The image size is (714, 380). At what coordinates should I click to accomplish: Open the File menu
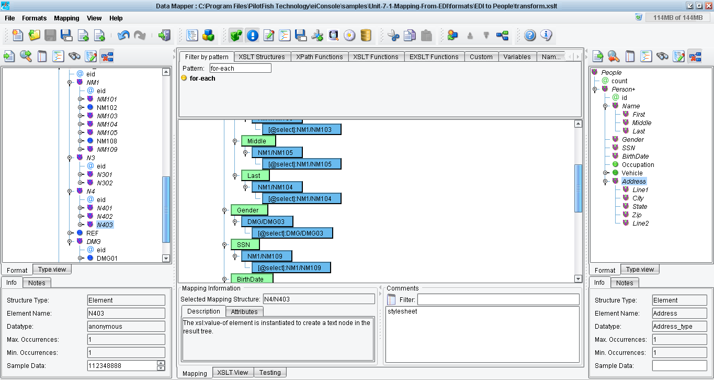(10, 18)
